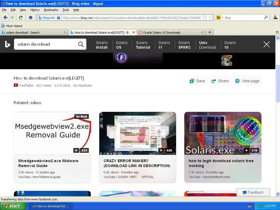Open the address bar history dropdown arrow
The width and height of the screenshot is (280, 210).
click(x=210, y=17)
